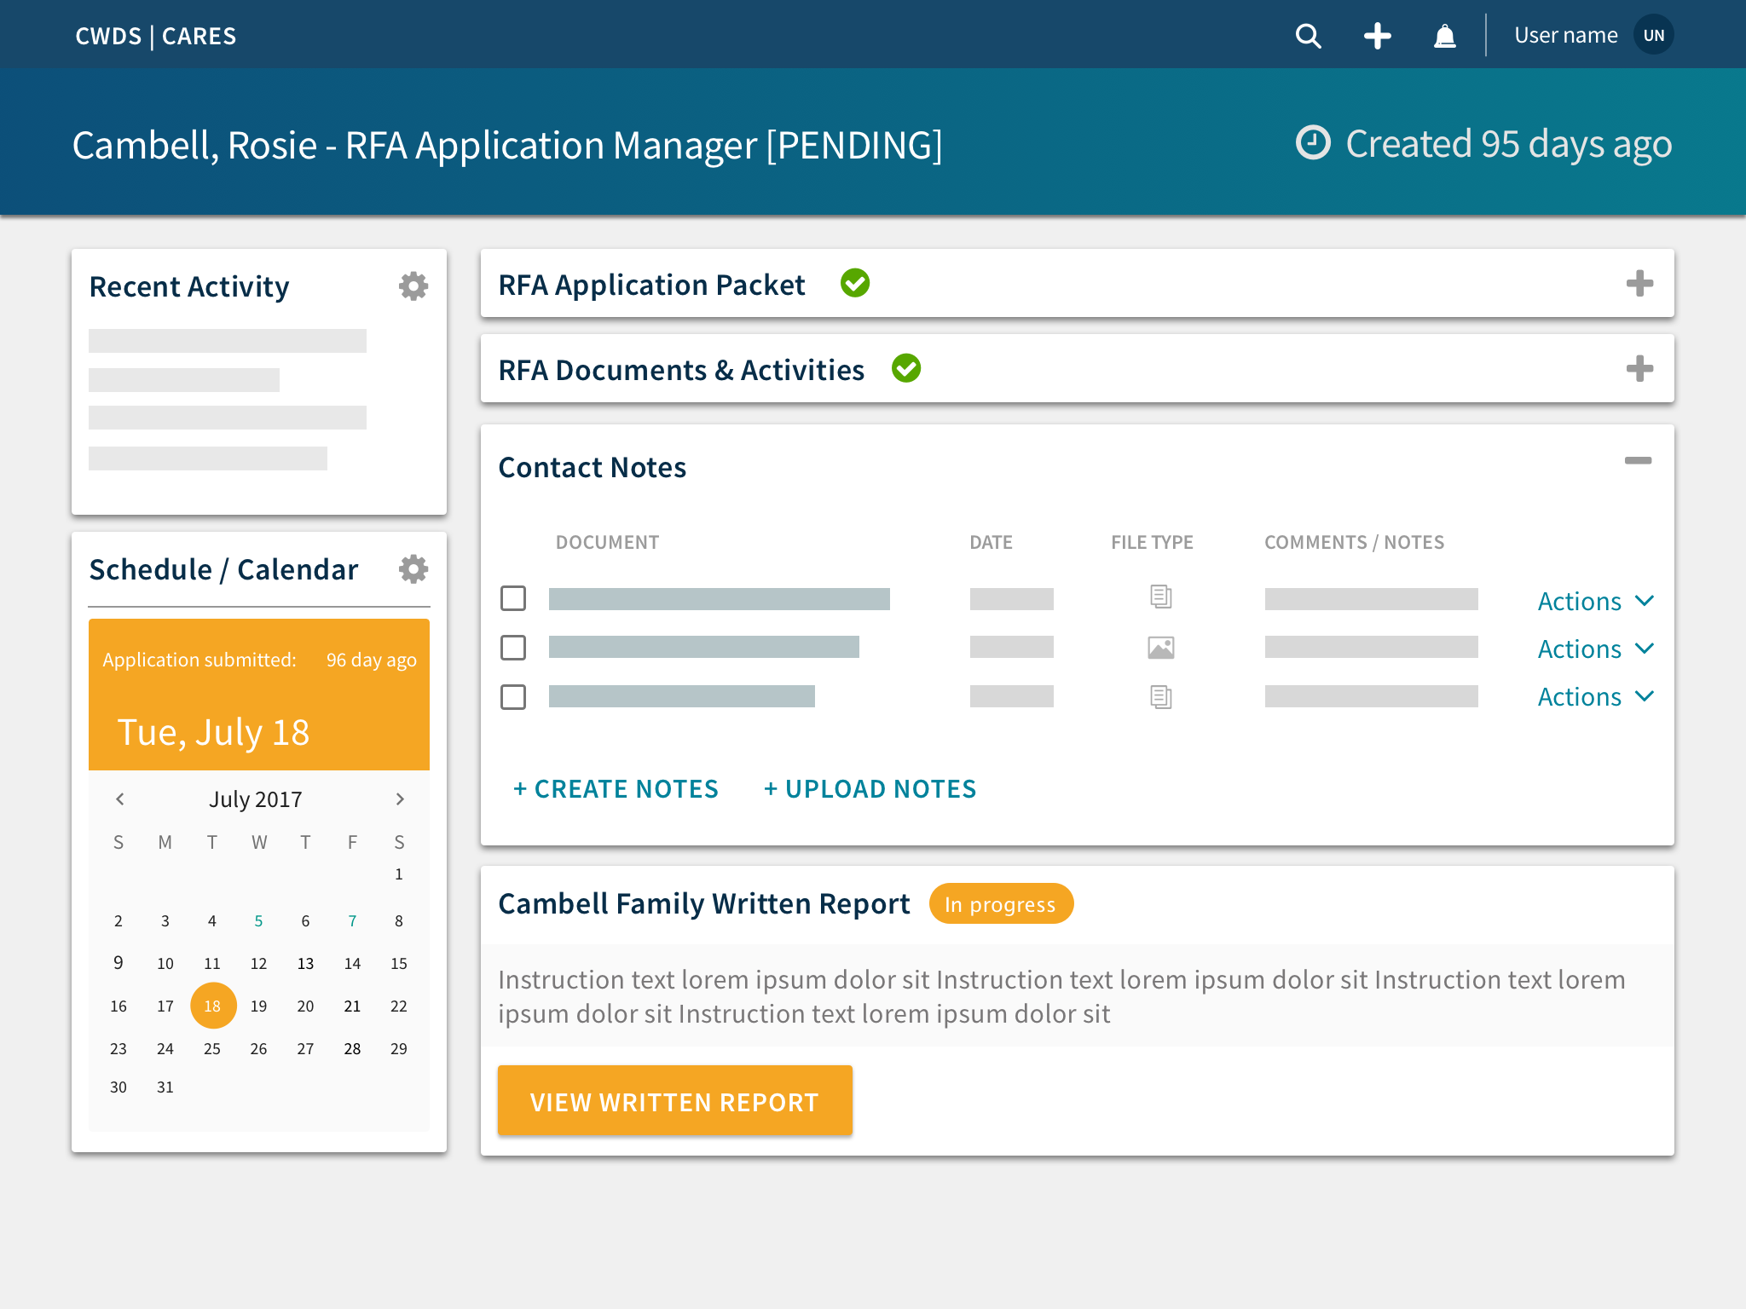Viewport: 1746px width, 1309px height.
Task: Click the image file type icon in second row
Action: tap(1160, 648)
